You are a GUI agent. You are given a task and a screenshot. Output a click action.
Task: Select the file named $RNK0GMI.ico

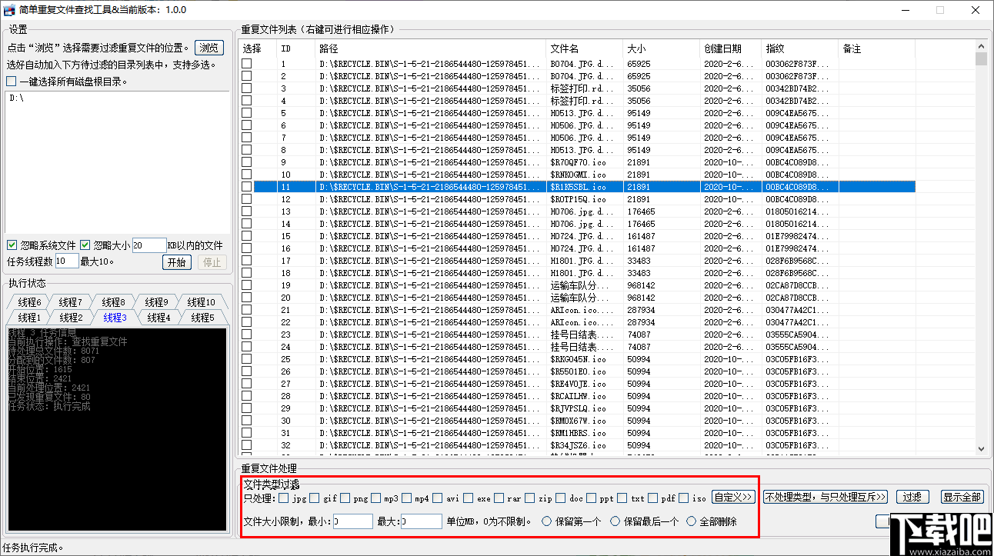[x=578, y=175]
